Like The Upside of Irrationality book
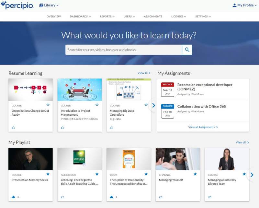 click(x=112, y=197)
